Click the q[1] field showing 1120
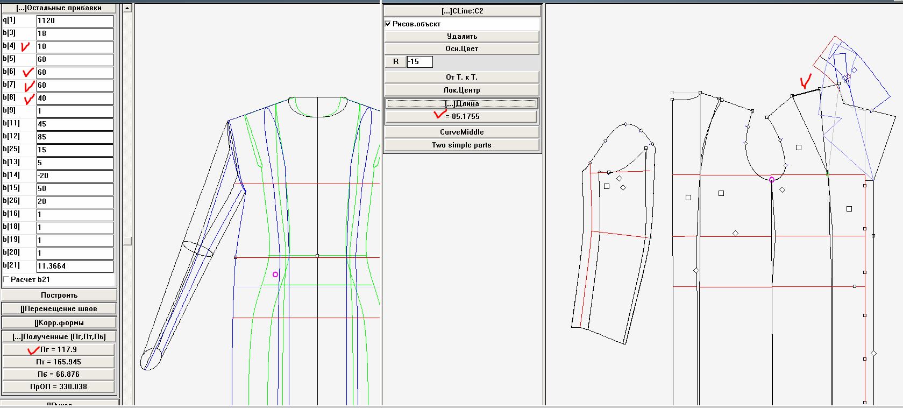The height and width of the screenshot is (408, 903). pos(75,20)
